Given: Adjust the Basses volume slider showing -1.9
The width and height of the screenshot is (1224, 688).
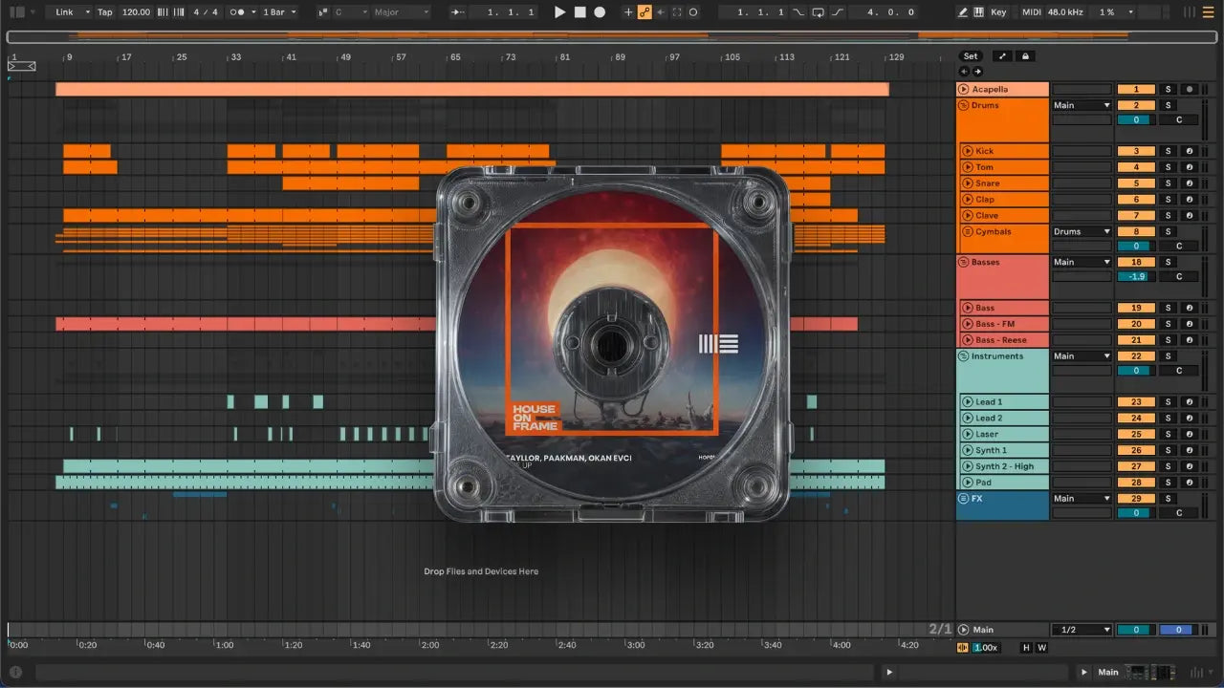Looking at the screenshot, I should coord(1136,277).
